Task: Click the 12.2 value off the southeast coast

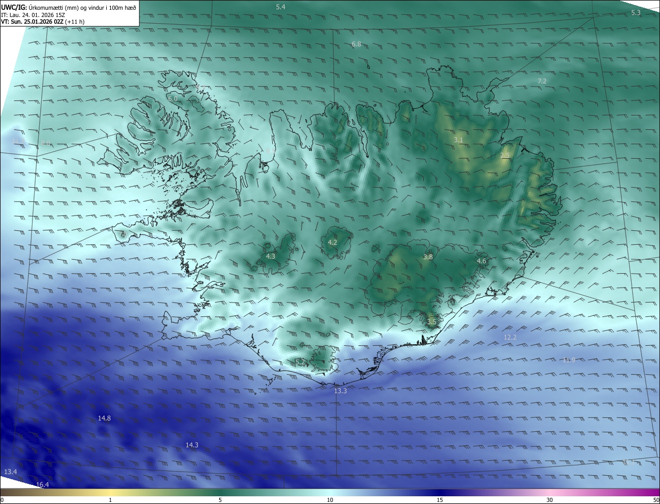Action: click(x=510, y=337)
